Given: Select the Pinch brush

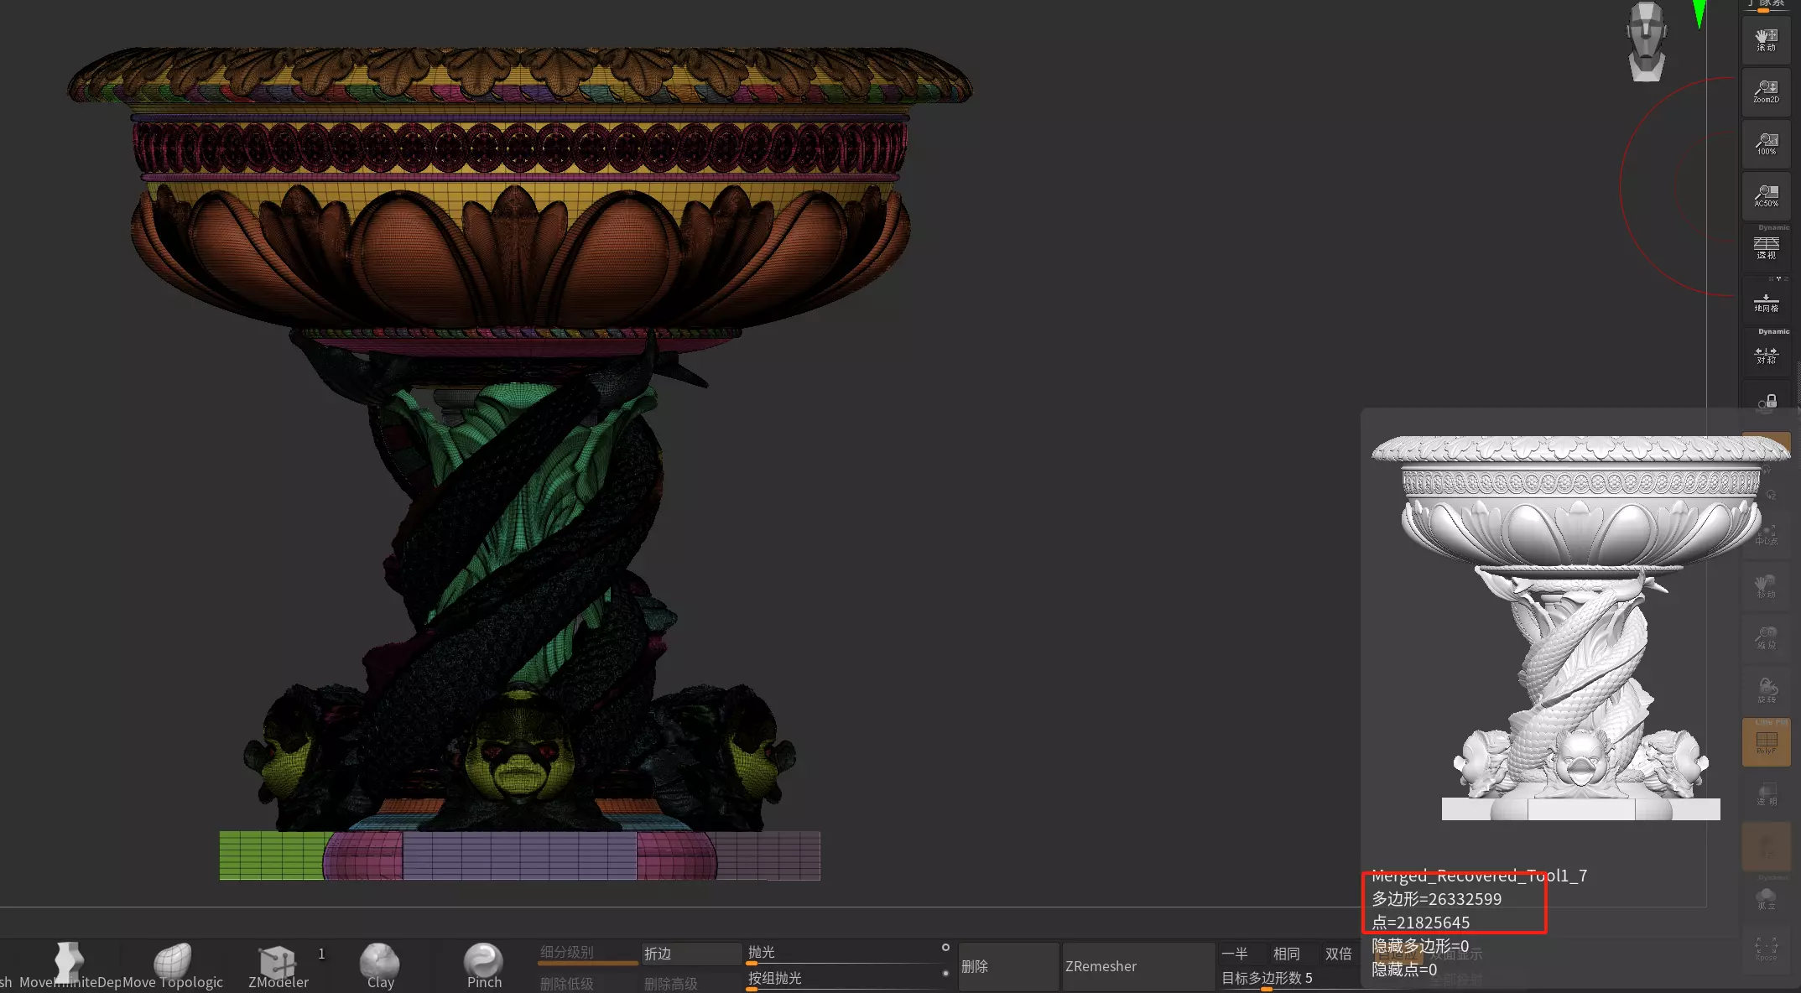Looking at the screenshot, I should (484, 965).
